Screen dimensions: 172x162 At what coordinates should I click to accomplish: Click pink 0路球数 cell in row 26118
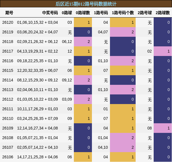click(83, 42)
